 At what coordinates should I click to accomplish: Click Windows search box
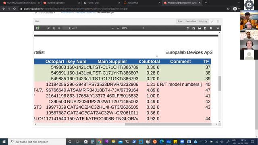[37, 142]
